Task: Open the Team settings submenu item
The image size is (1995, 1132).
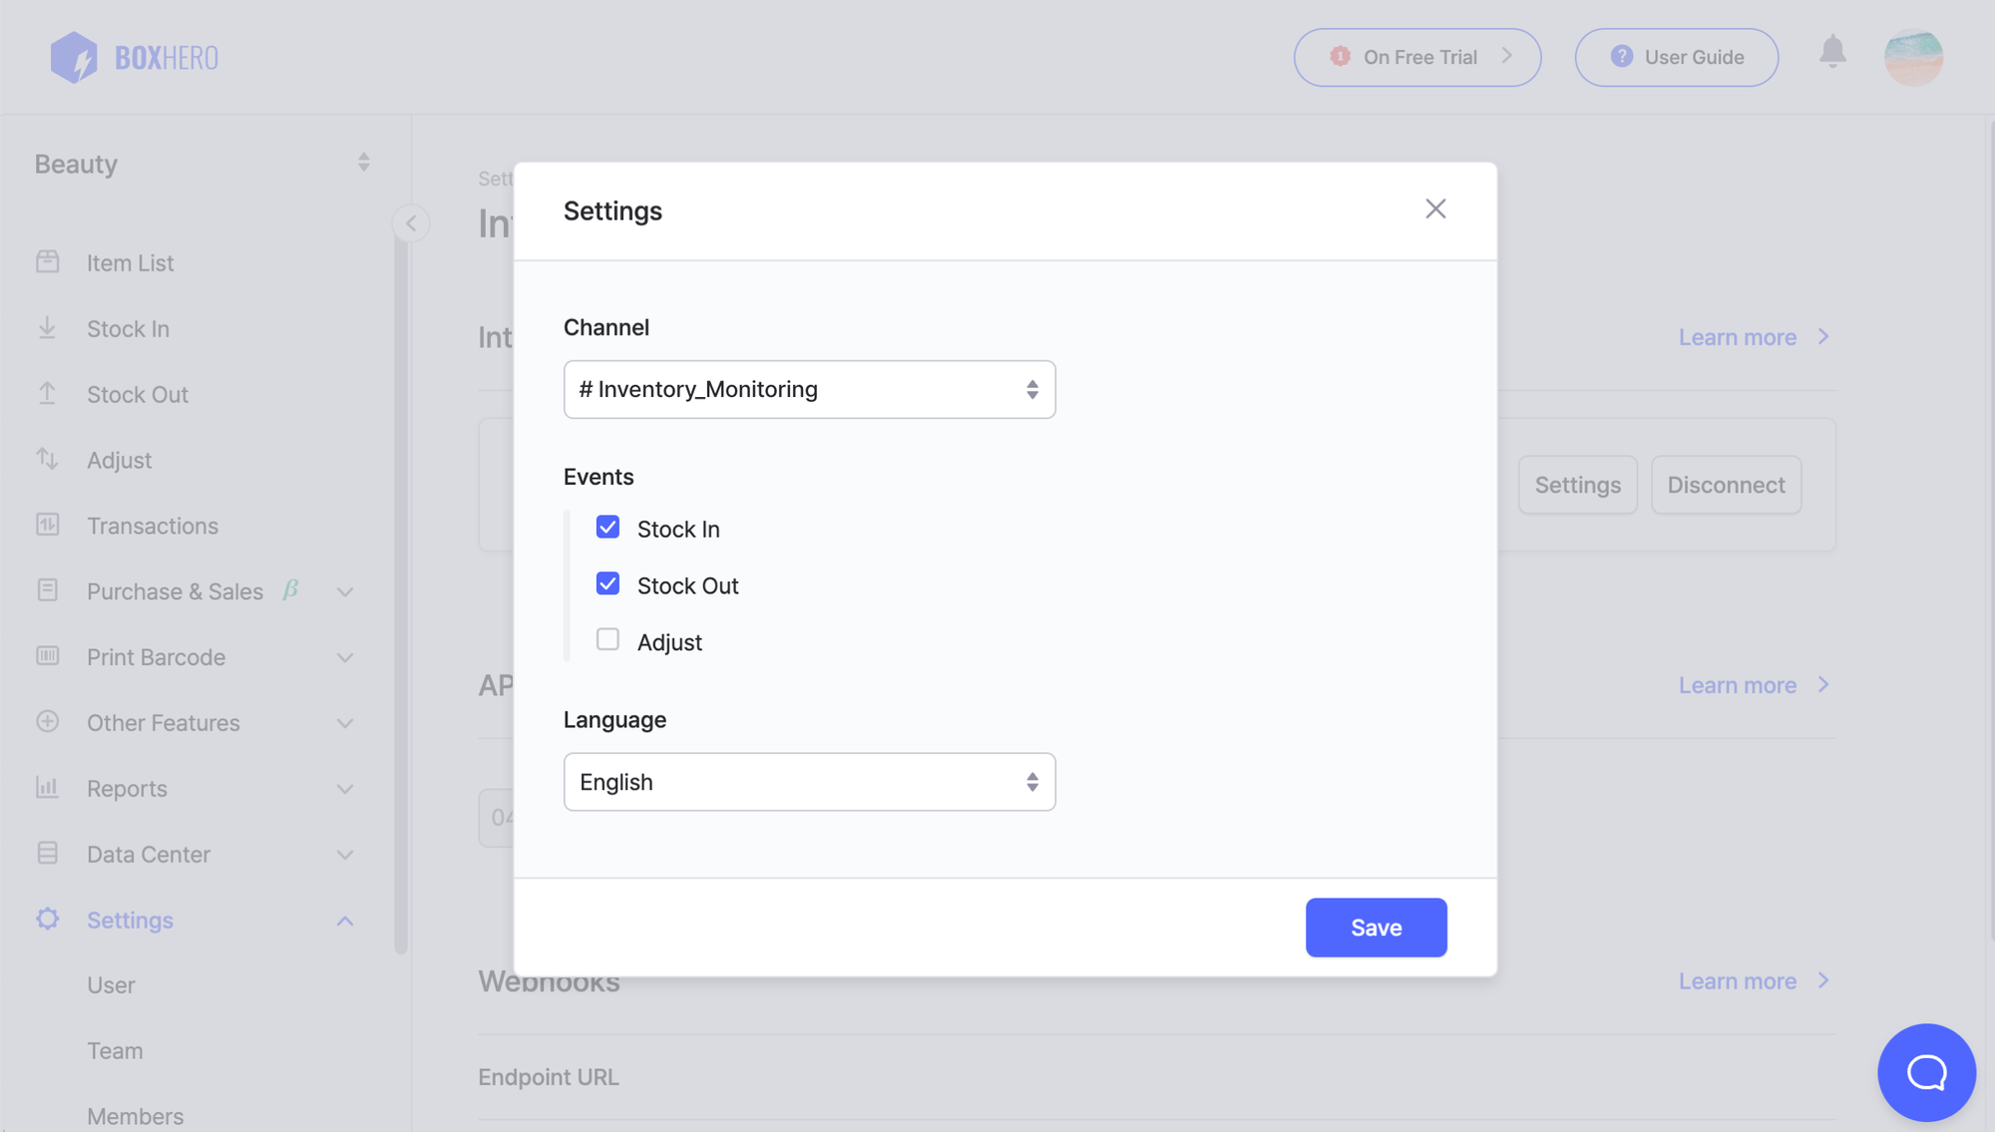Action: [115, 1050]
